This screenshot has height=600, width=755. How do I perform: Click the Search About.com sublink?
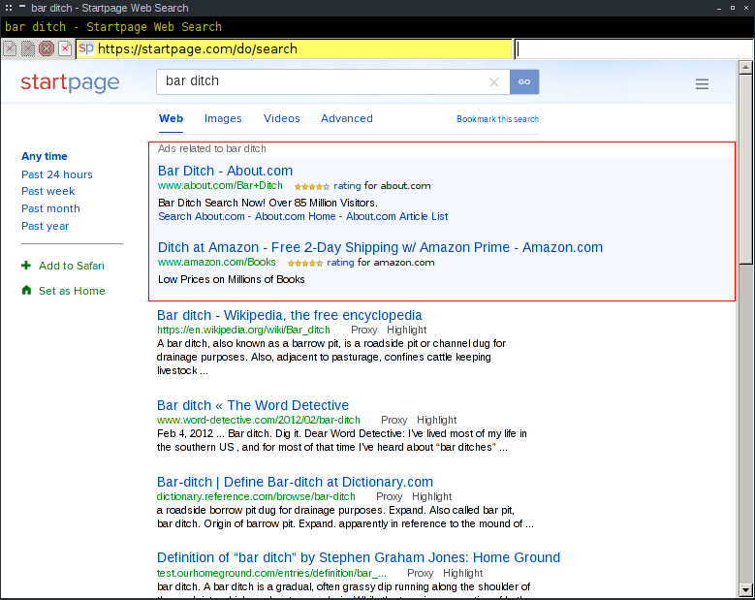[202, 217]
